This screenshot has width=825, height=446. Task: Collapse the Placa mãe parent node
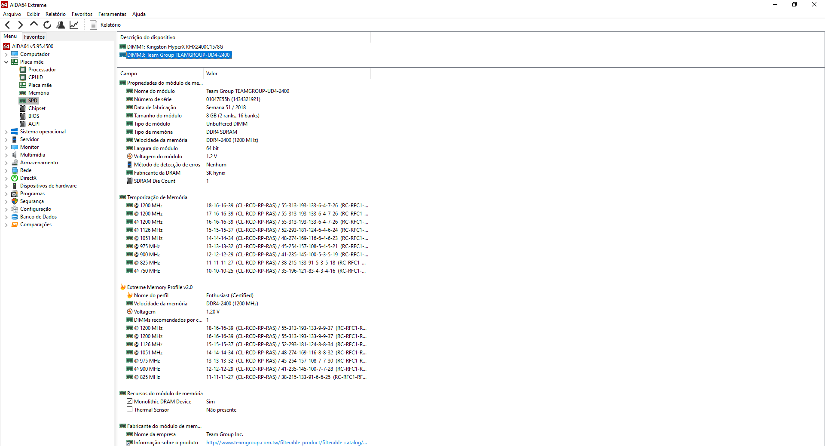[x=6, y=62]
